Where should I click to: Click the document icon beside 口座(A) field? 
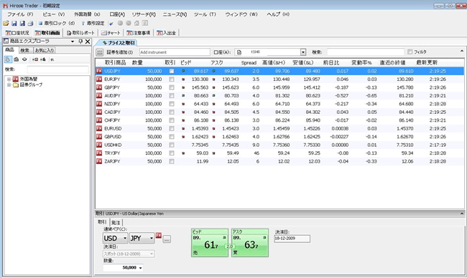coord(239,52)
